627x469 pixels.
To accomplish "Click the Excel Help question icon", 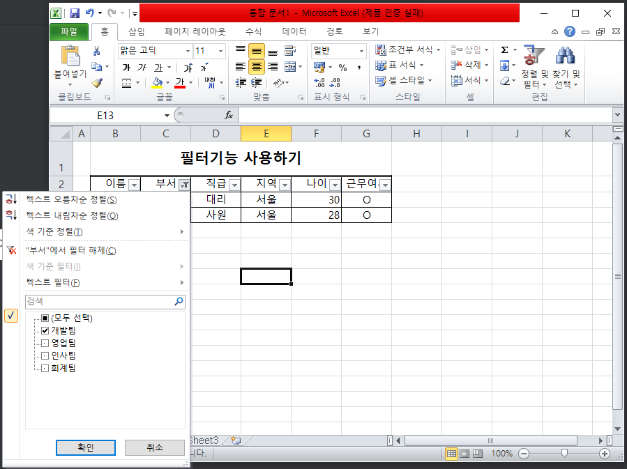I will 569,31.
